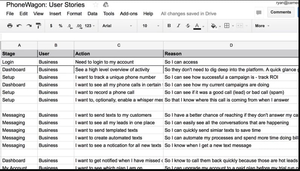The height and width of the screenshot is (171, 300).
Task: Click the Comments button
Action: [x=281, y=12]
